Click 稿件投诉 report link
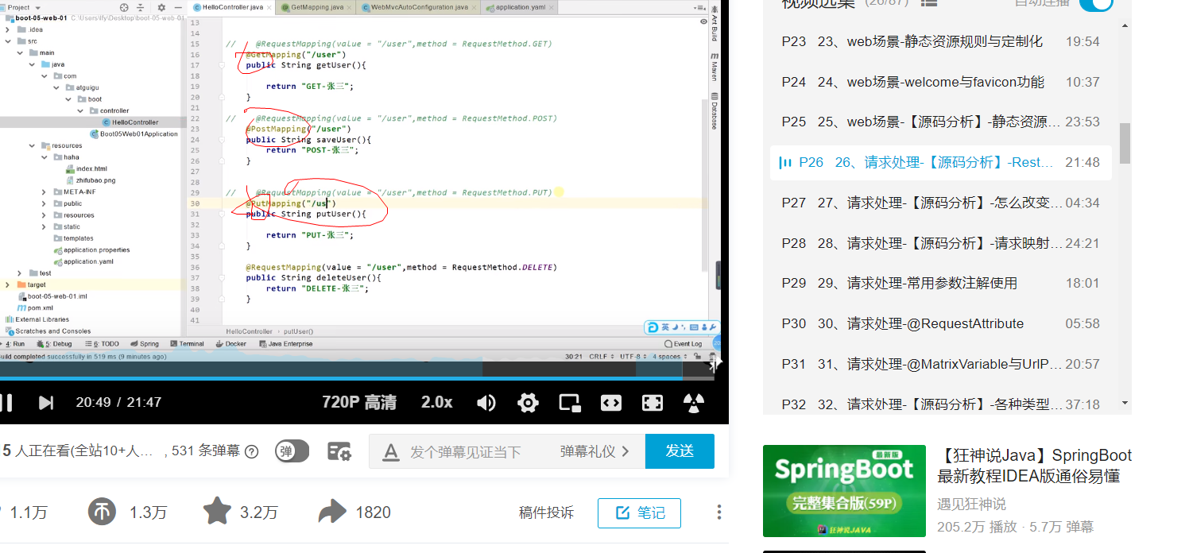The width and height of the screenshot is (1189, 553). [x=546, y=512]
